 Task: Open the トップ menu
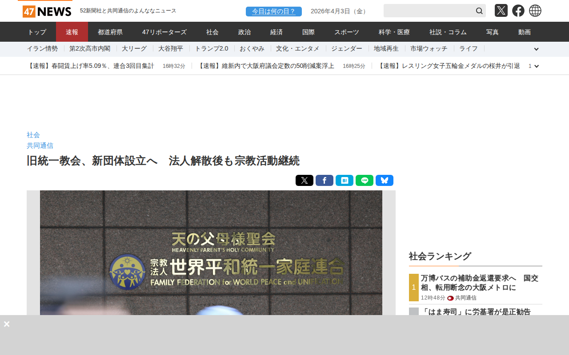pos(37,32)
